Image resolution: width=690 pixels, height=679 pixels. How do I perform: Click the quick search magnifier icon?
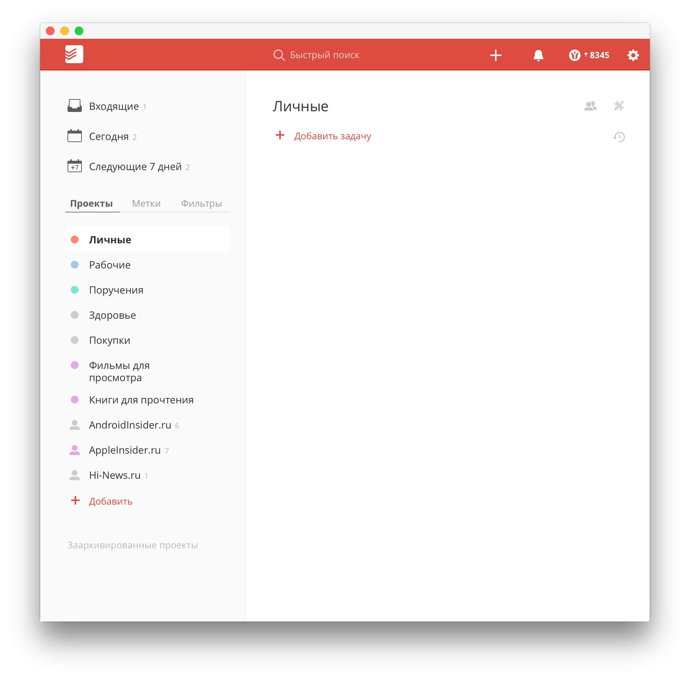click(x=279, y=55)
